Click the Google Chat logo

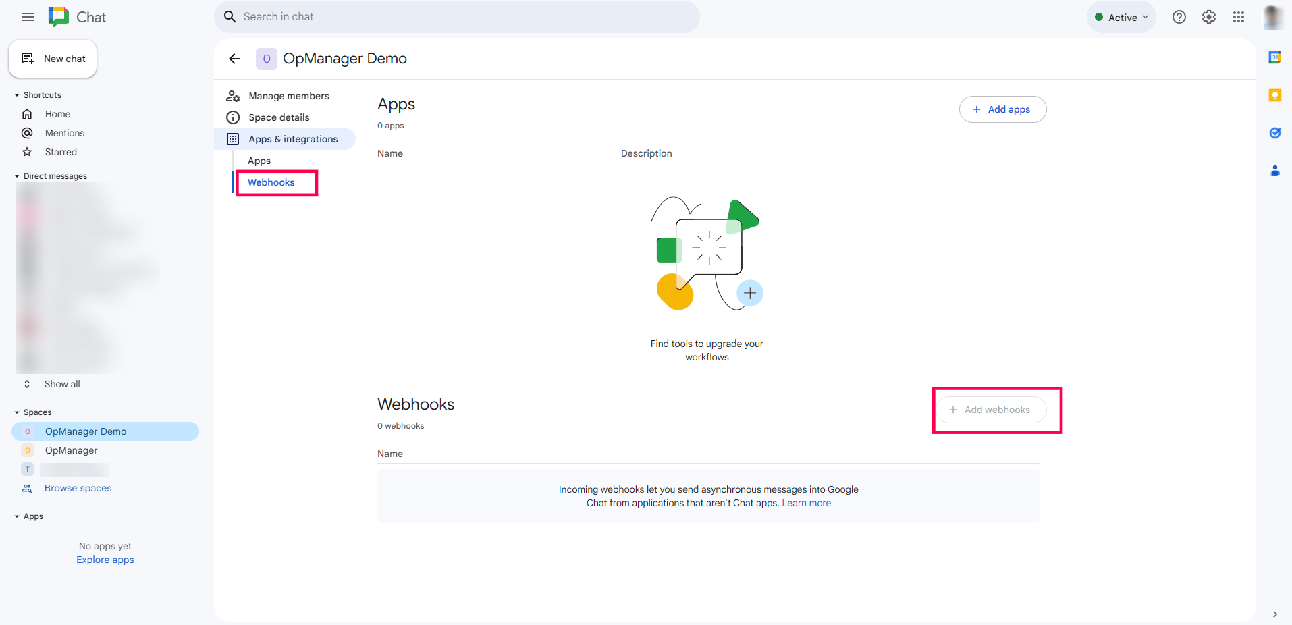[59, 17]
